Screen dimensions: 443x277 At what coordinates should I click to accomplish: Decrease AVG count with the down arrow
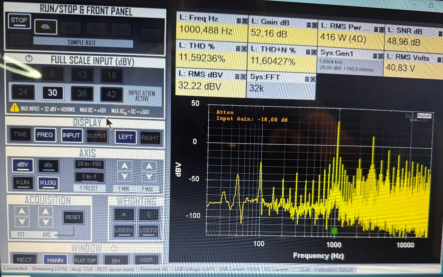tap(46, 222)
